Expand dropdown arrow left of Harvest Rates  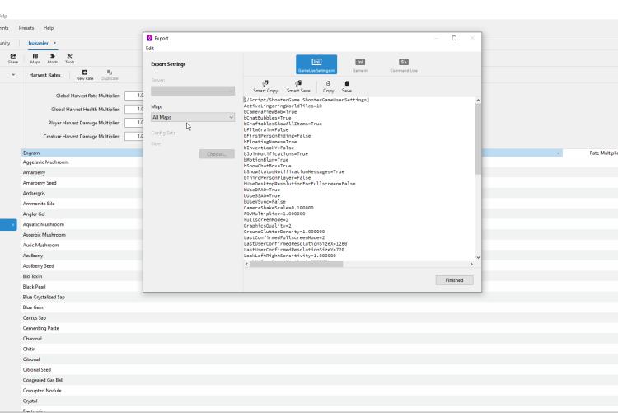click(13, 75)
